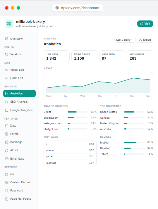Screen dimensions: 158x209
Task: Open the Forms feature
Action: coord(20,134)
